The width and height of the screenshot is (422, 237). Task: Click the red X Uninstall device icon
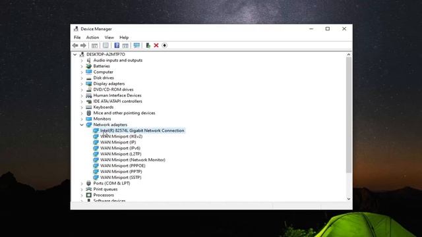156,45
